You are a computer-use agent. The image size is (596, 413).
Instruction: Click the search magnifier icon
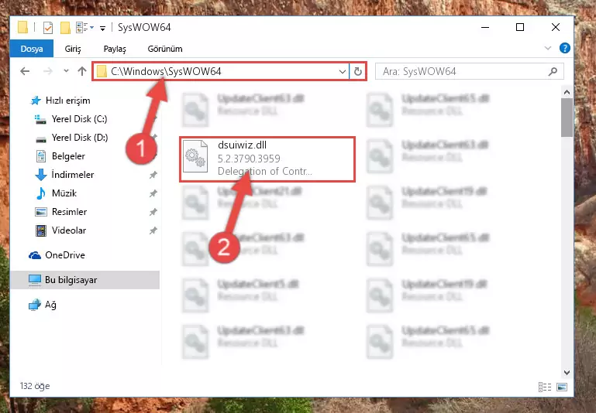(553, 71)
